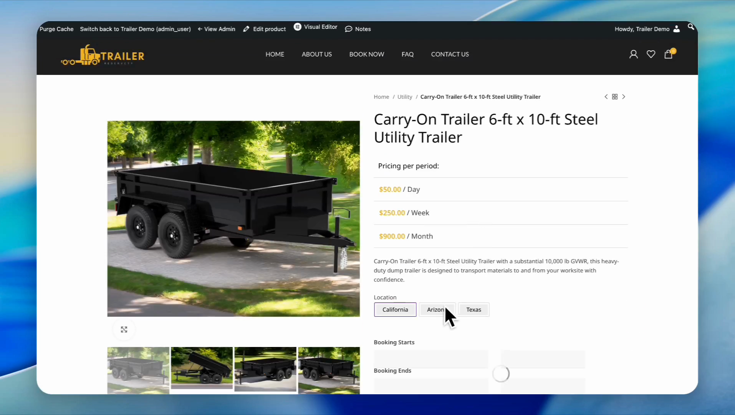Click the Visual Editor link text
This screenshot has height=415, width=735.
point(321,27)
